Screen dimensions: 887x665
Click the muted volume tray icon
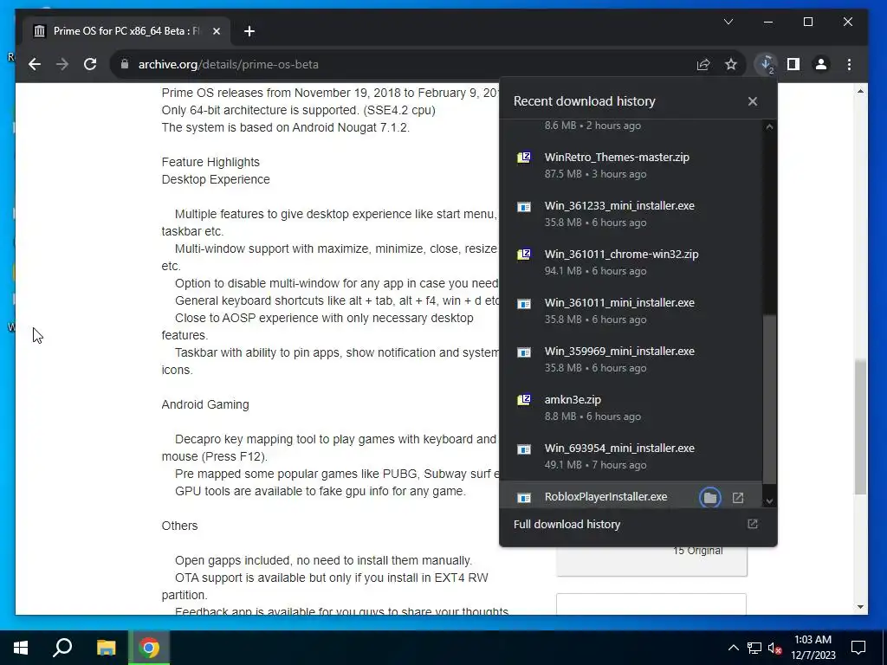coord(775,648)
